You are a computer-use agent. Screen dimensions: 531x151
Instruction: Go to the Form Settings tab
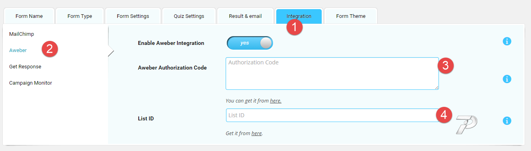pyautogui.click(x=133, y=16)
